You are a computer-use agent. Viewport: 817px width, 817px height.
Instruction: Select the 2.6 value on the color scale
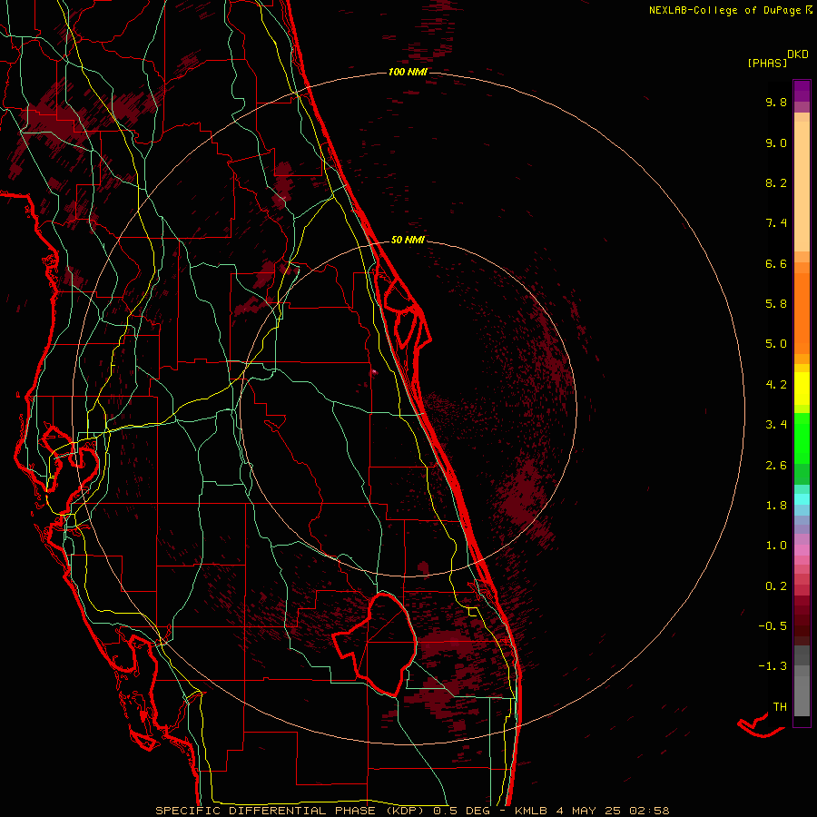pos(776,466)
